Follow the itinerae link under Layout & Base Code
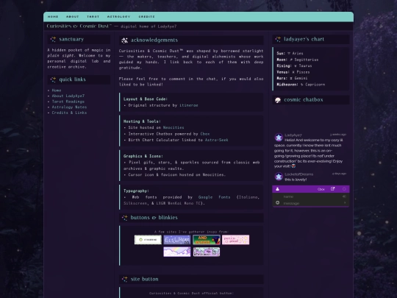397x298 pixels. click(x=189, y=105)
